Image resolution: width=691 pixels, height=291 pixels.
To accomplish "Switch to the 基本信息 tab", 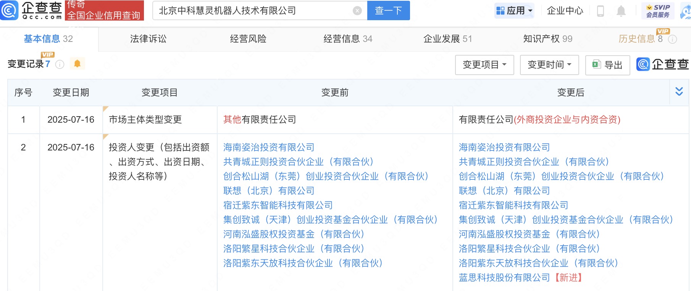I will click(x=48, y=39).
